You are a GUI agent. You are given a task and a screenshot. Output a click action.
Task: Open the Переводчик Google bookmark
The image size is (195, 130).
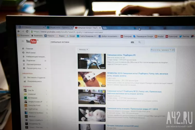[x=143, y=36]
